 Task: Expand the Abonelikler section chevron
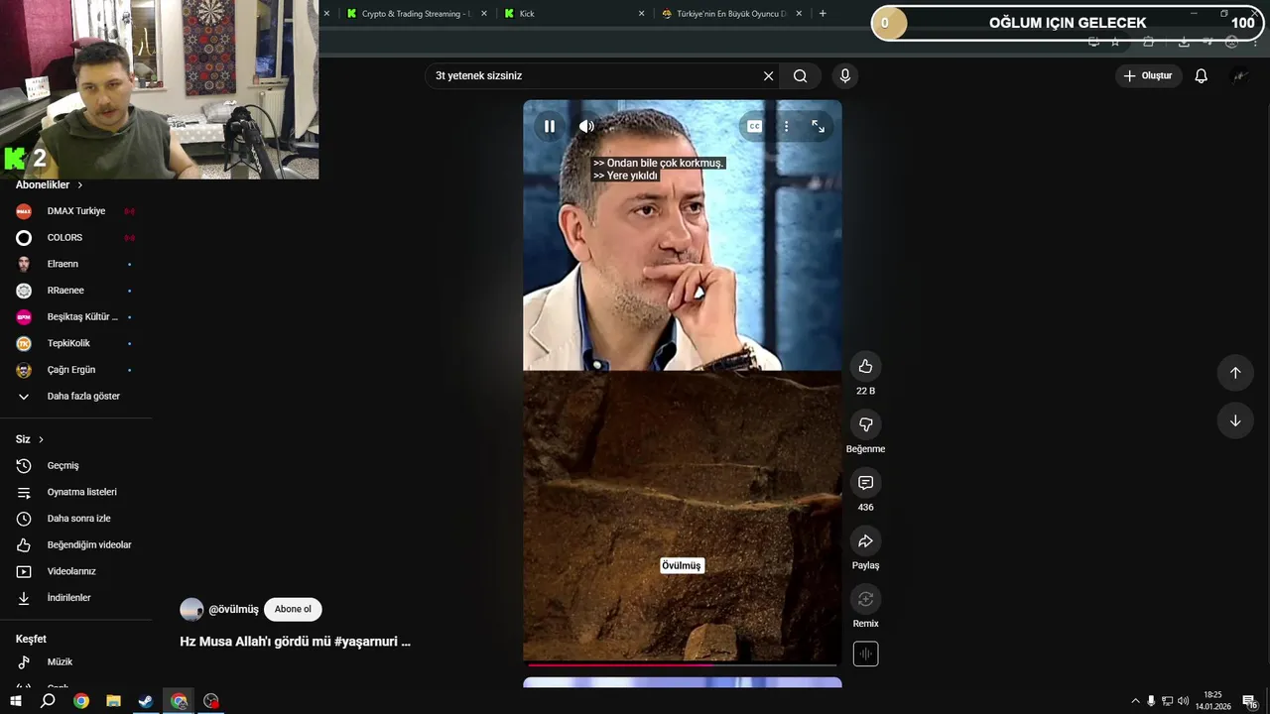point(80,185)
